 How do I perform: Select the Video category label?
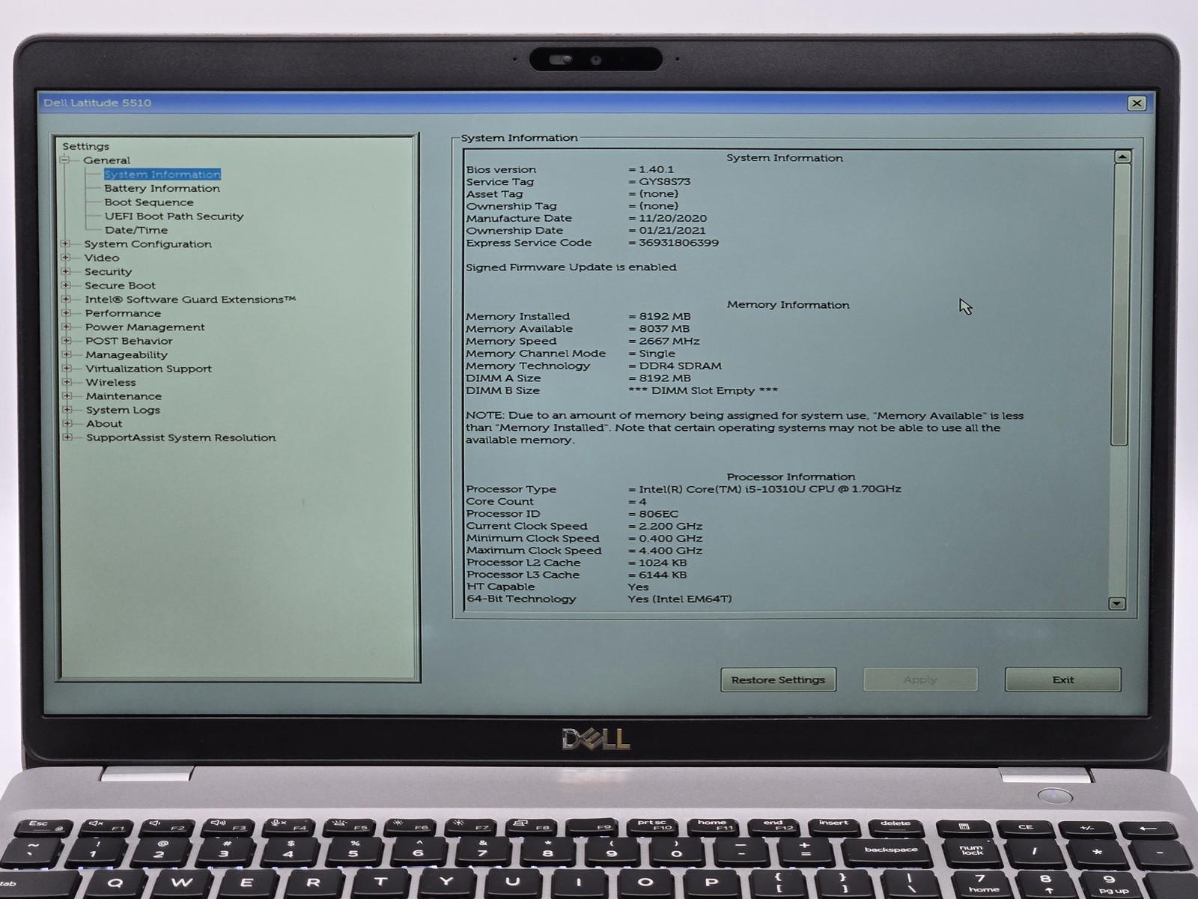point(102,258)
